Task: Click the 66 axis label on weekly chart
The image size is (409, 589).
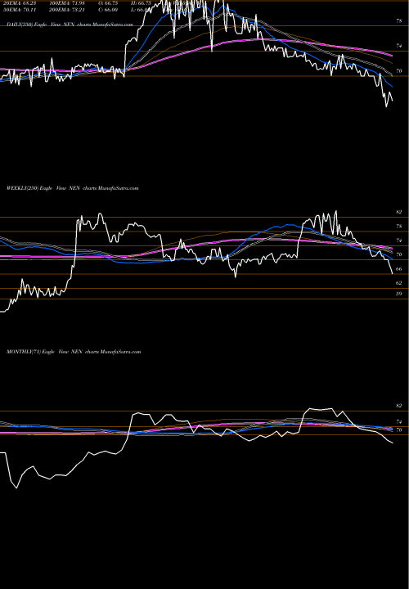Action: pos(399,268)
